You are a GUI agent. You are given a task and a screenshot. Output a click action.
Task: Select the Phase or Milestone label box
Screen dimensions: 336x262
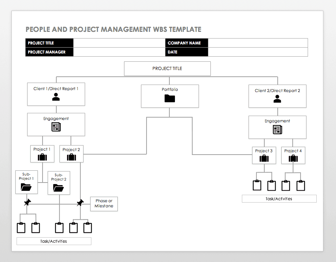click(x=104, y=203)
